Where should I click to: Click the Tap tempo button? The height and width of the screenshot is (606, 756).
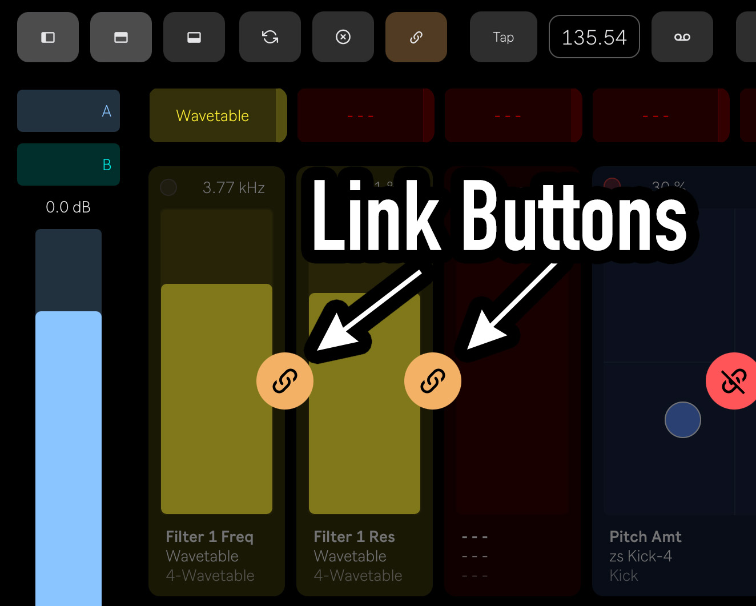pyautogui.click(x=504, y=37)
